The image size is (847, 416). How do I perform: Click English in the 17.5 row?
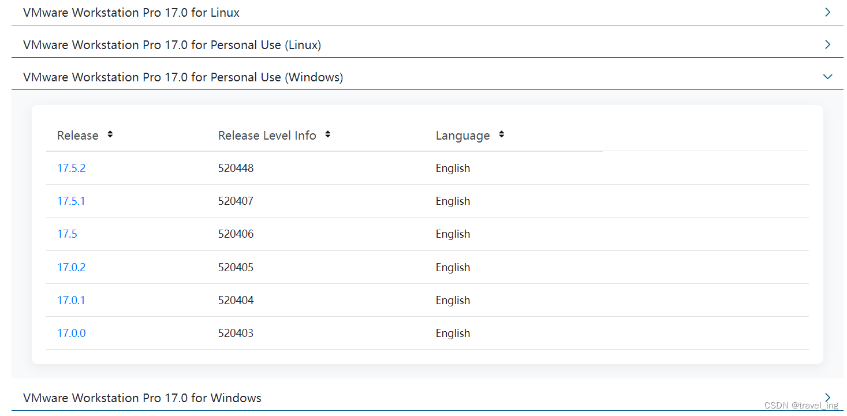coord(453,234)
